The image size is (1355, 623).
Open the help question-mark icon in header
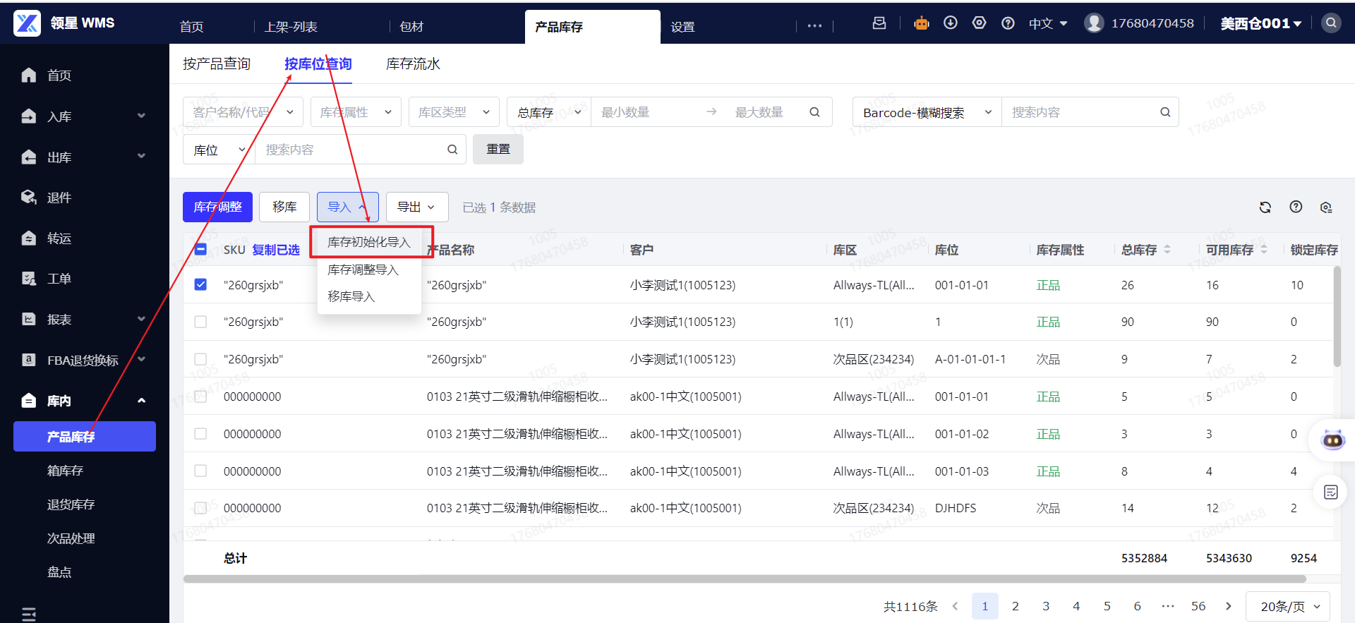(1008, 23)
